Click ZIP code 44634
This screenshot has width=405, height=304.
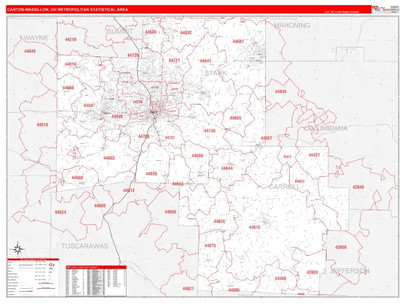[281, 92]
